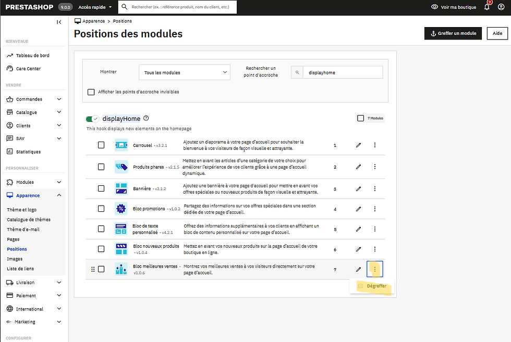
Task: Toggle the displayHome hook switch
Action: click(92, 119)
